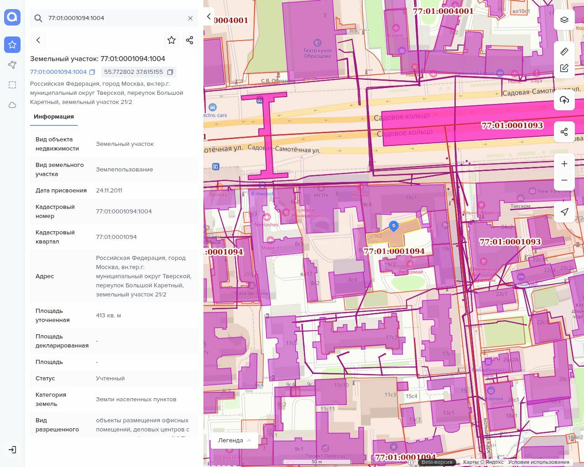Collapse the information side panel
Viewport: 584px width, 467px height.
coord(209,16)
